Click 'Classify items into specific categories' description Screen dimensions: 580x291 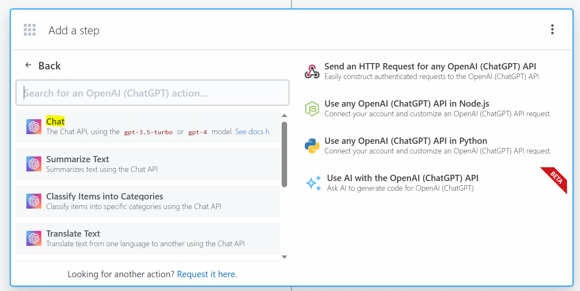point(134,207)
